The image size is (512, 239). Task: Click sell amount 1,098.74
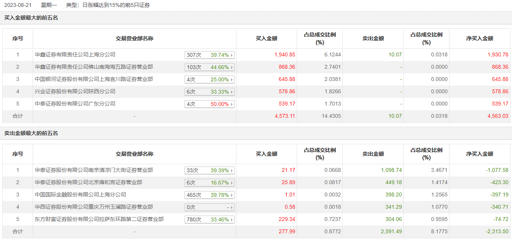coord(391,170)
